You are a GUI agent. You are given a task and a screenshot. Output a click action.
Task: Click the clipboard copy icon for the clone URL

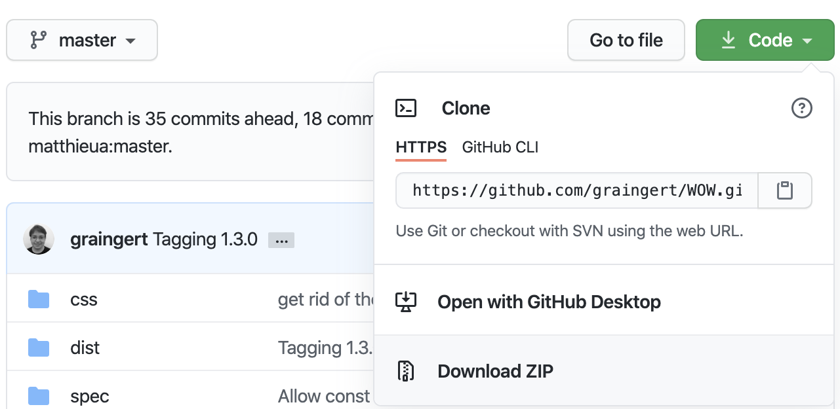point(785,190)
